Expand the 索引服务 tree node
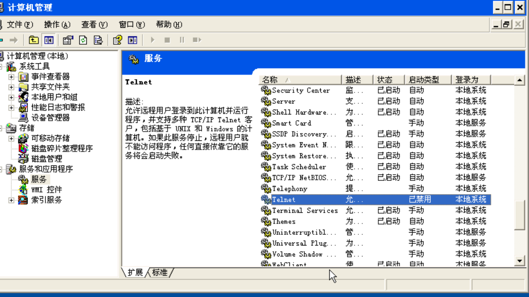Image resolution: width=529 pixels, height=297 pixels. click(11, 200)
